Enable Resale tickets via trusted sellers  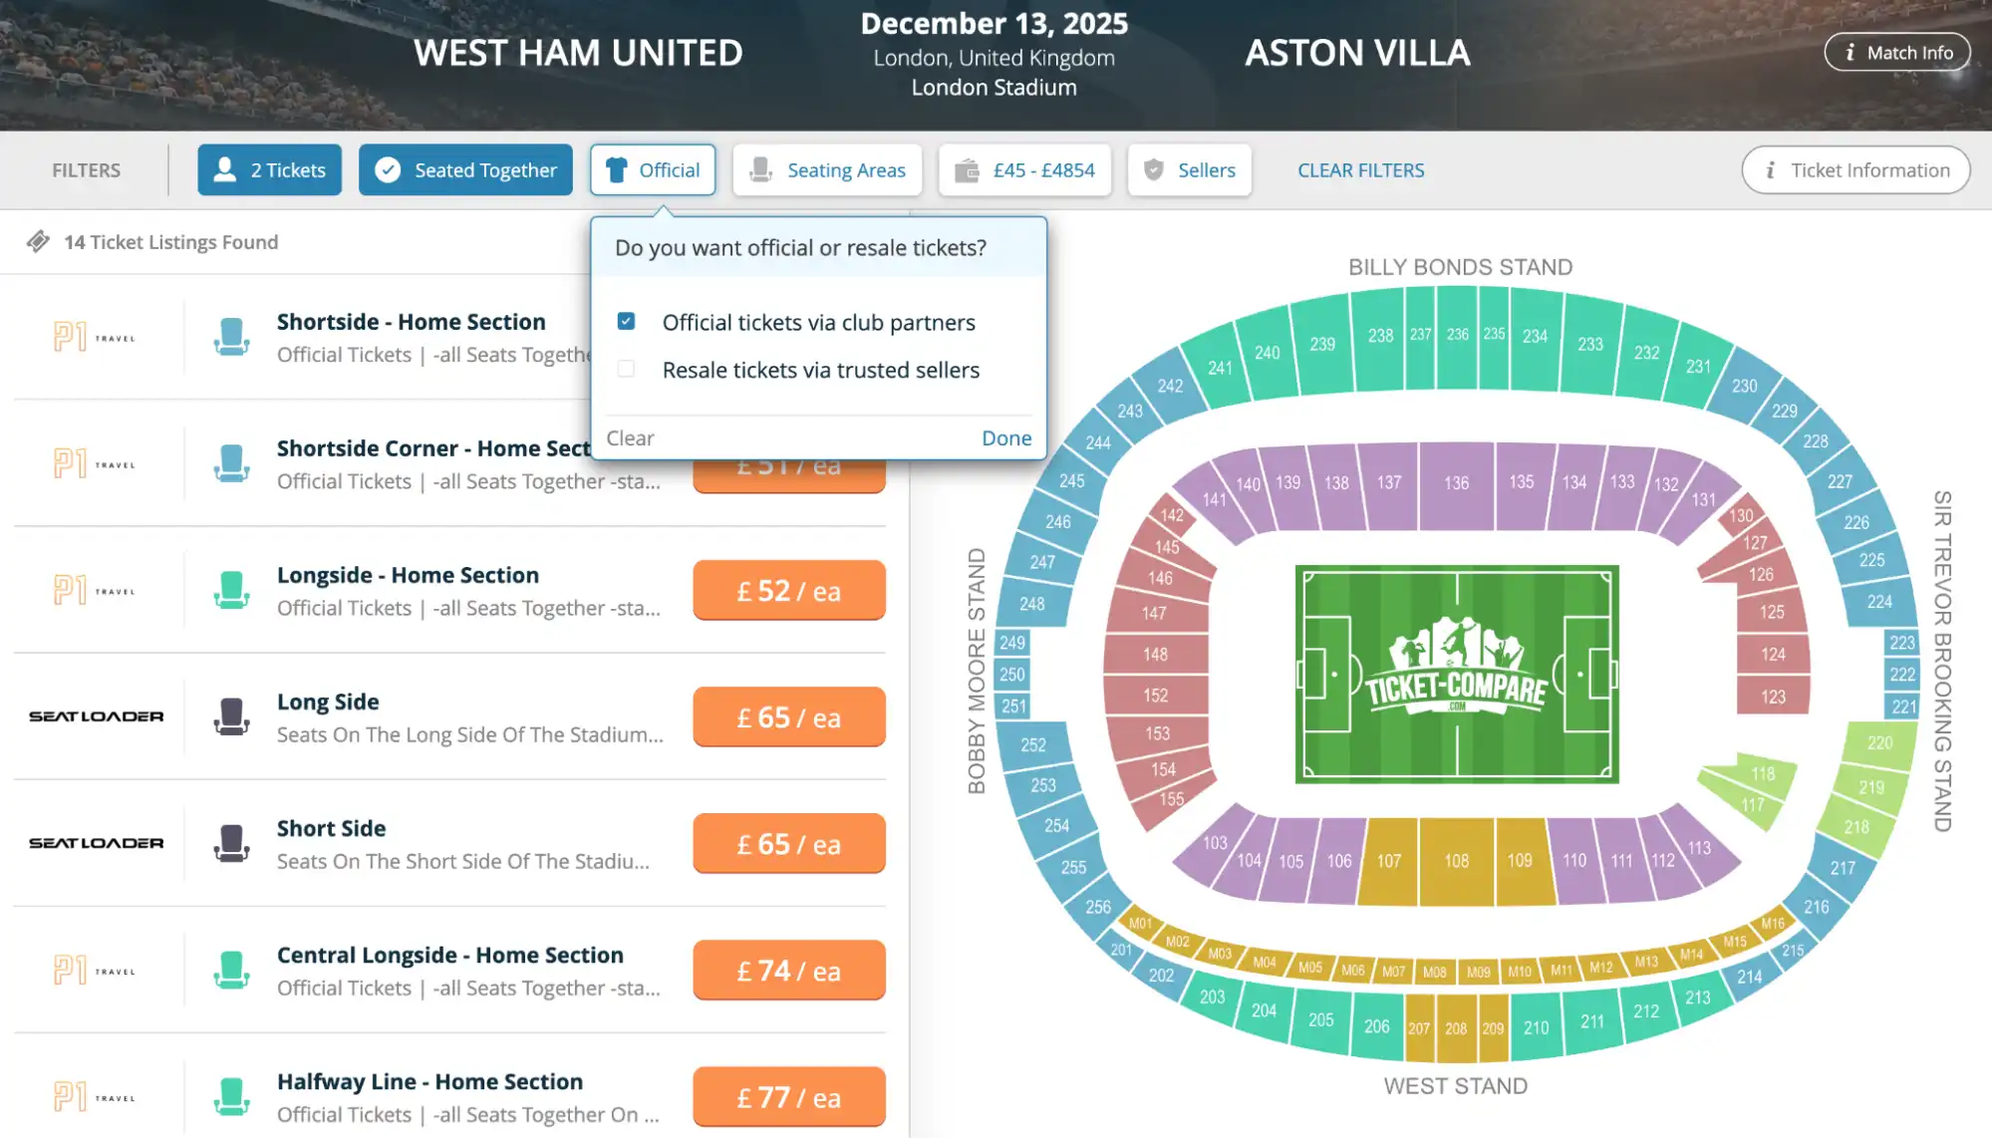(626, 369)
